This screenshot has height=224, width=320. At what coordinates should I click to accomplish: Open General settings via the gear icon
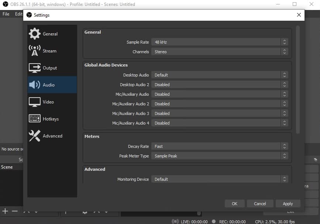(x=34, y=34)
